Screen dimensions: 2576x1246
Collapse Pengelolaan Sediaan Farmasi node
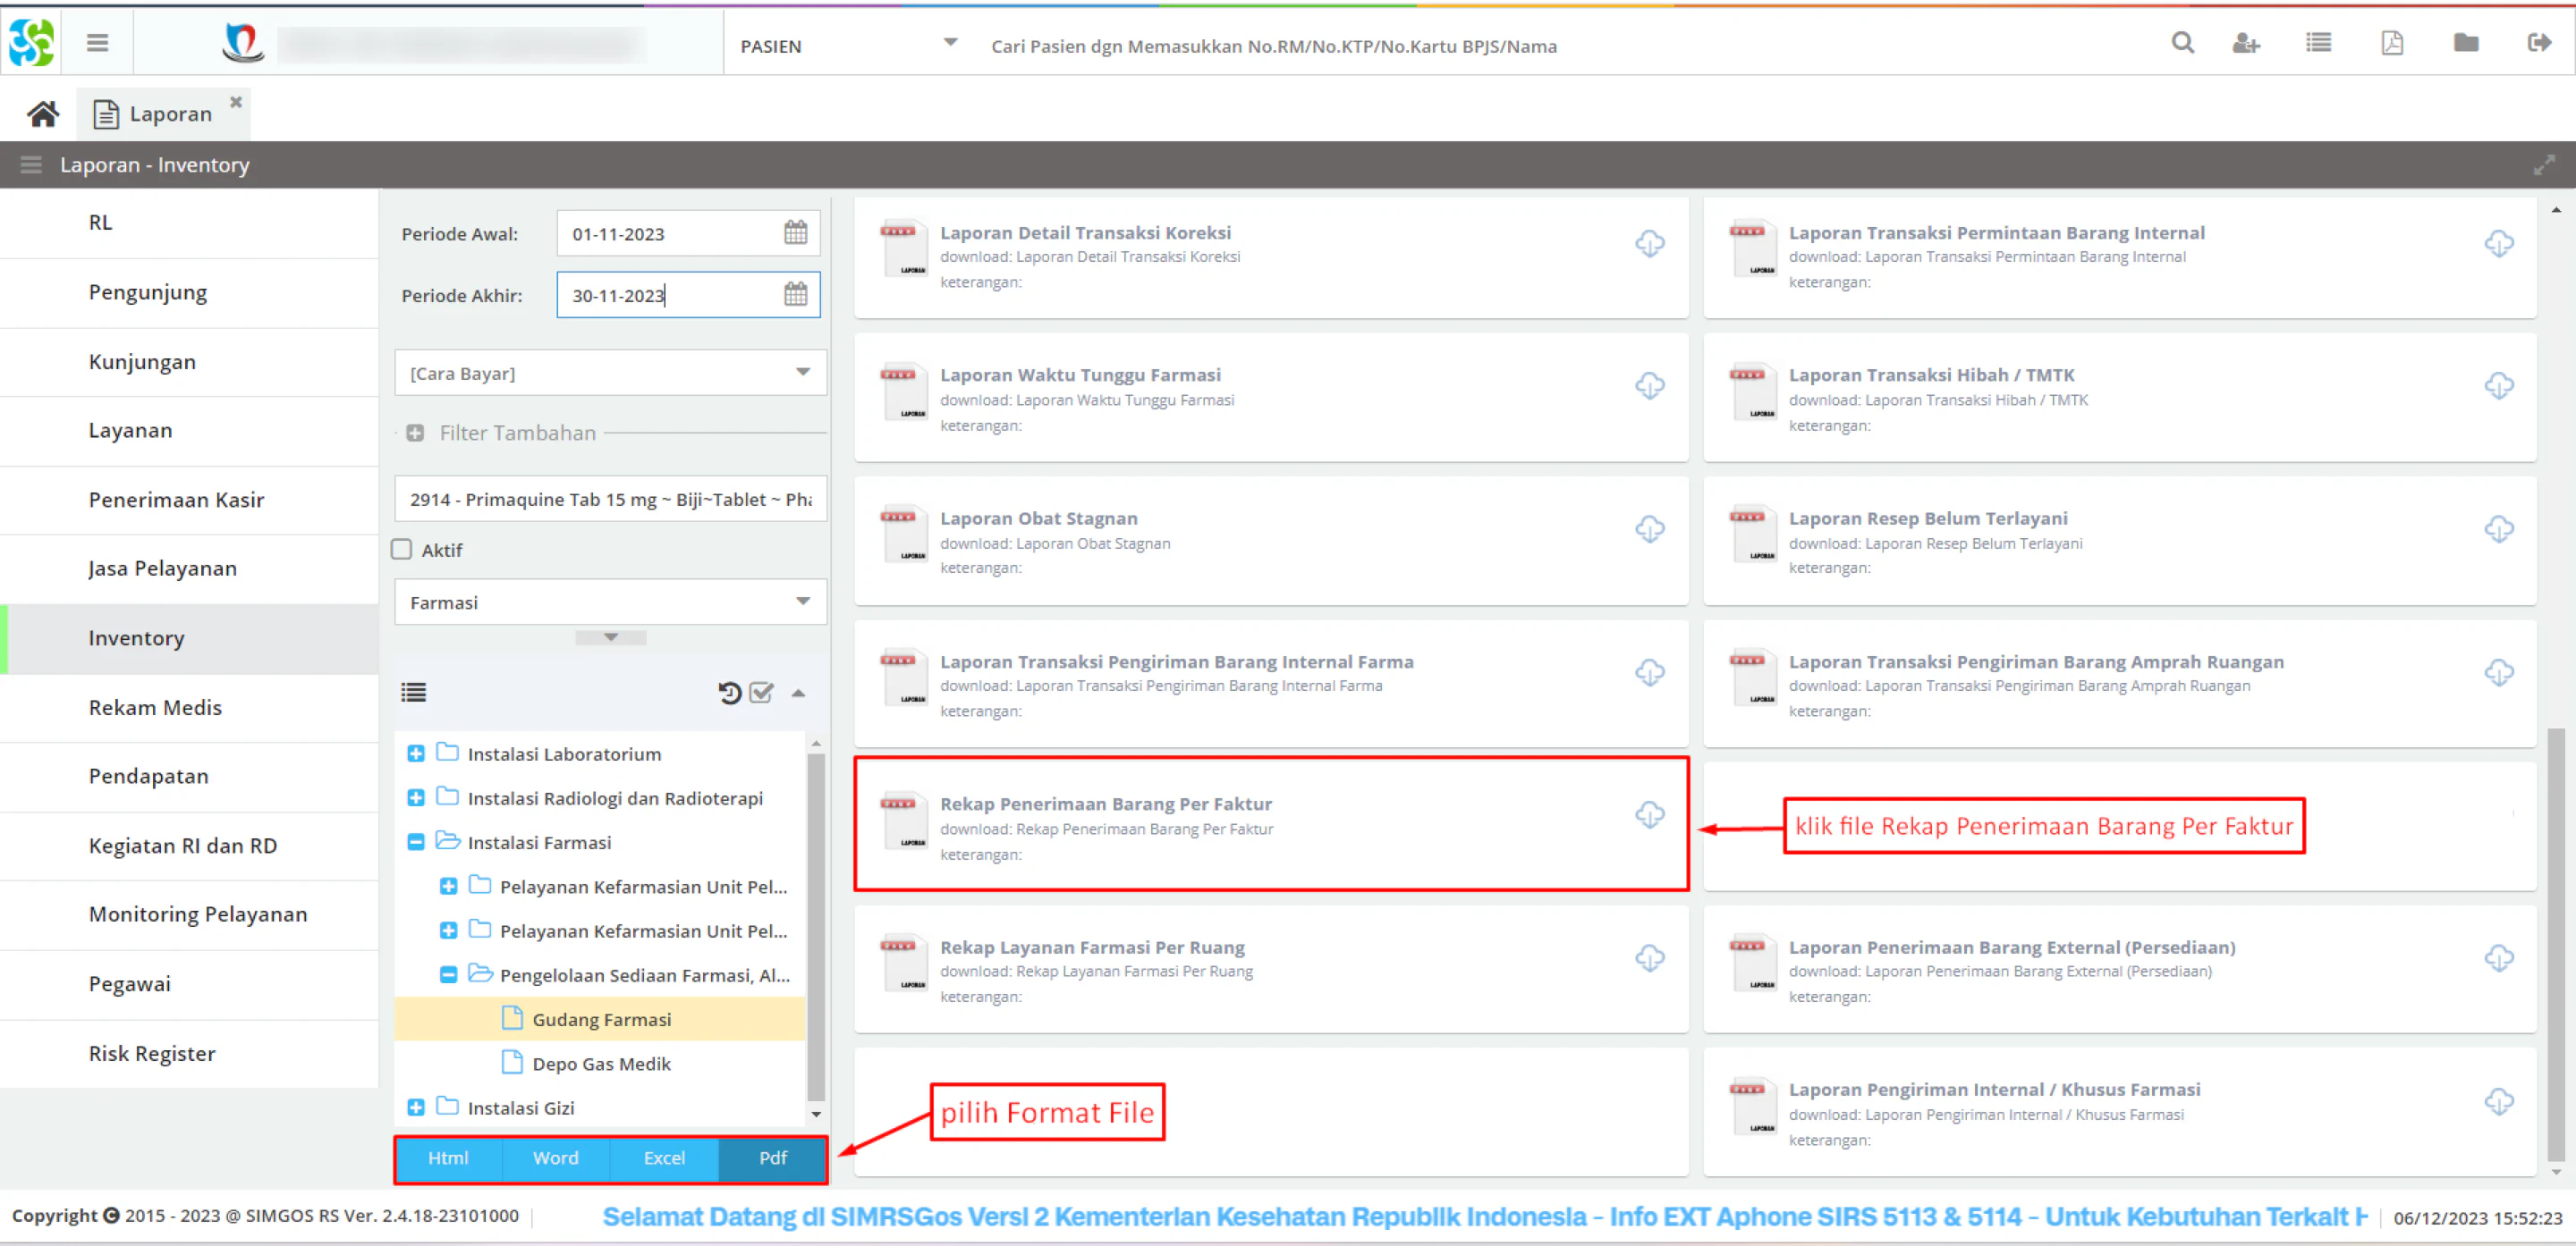pos(449,974)
